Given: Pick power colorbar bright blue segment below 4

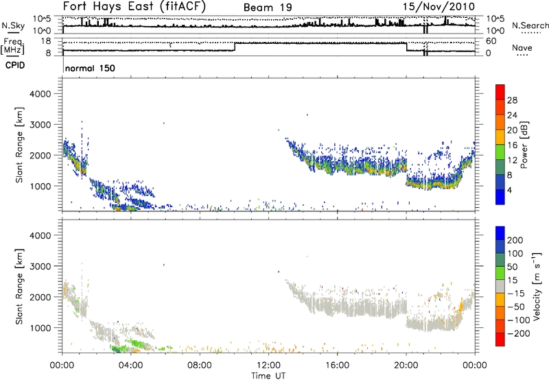Looking at the screenshot, I should (500, 197).
